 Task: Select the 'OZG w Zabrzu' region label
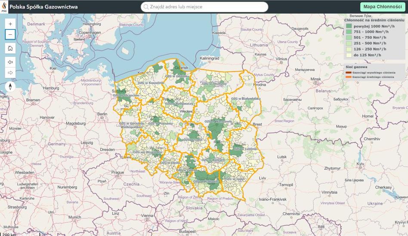click(x=186, y=170)
